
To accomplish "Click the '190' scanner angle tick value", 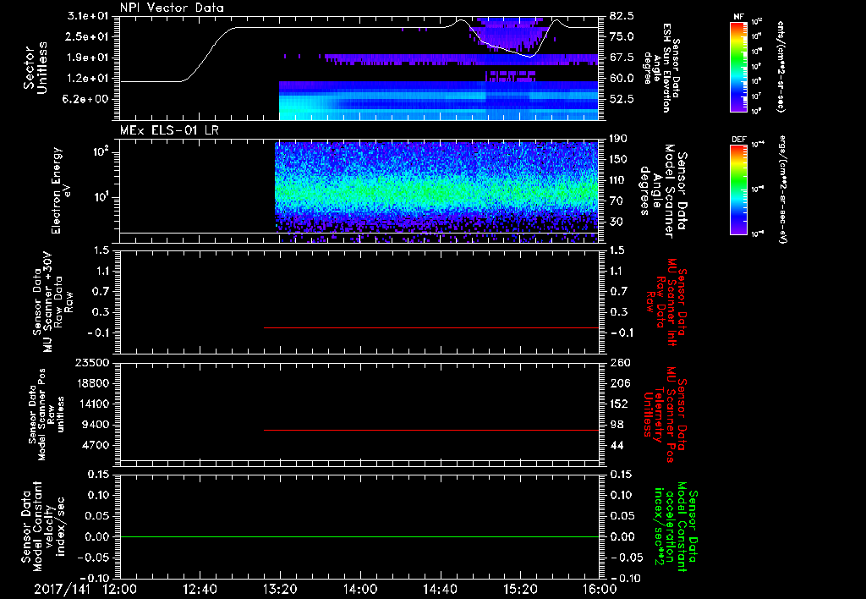I will 618,139.
